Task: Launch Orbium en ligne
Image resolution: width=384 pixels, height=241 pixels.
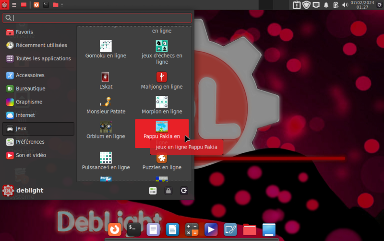Action: point(106,130)
